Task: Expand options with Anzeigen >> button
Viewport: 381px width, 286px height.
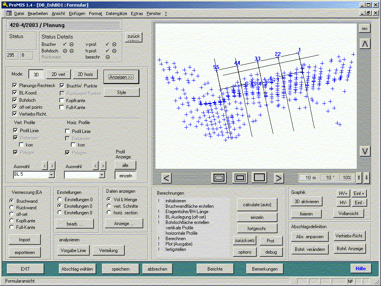Action: click(121, 77)
